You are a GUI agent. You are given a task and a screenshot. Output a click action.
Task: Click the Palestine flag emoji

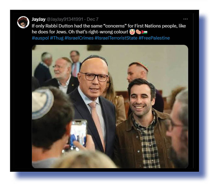click(145, 32)
